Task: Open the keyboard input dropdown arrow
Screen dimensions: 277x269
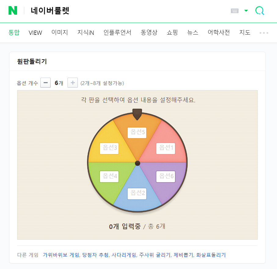Action: pyautogui.click(x=246, y=10)
